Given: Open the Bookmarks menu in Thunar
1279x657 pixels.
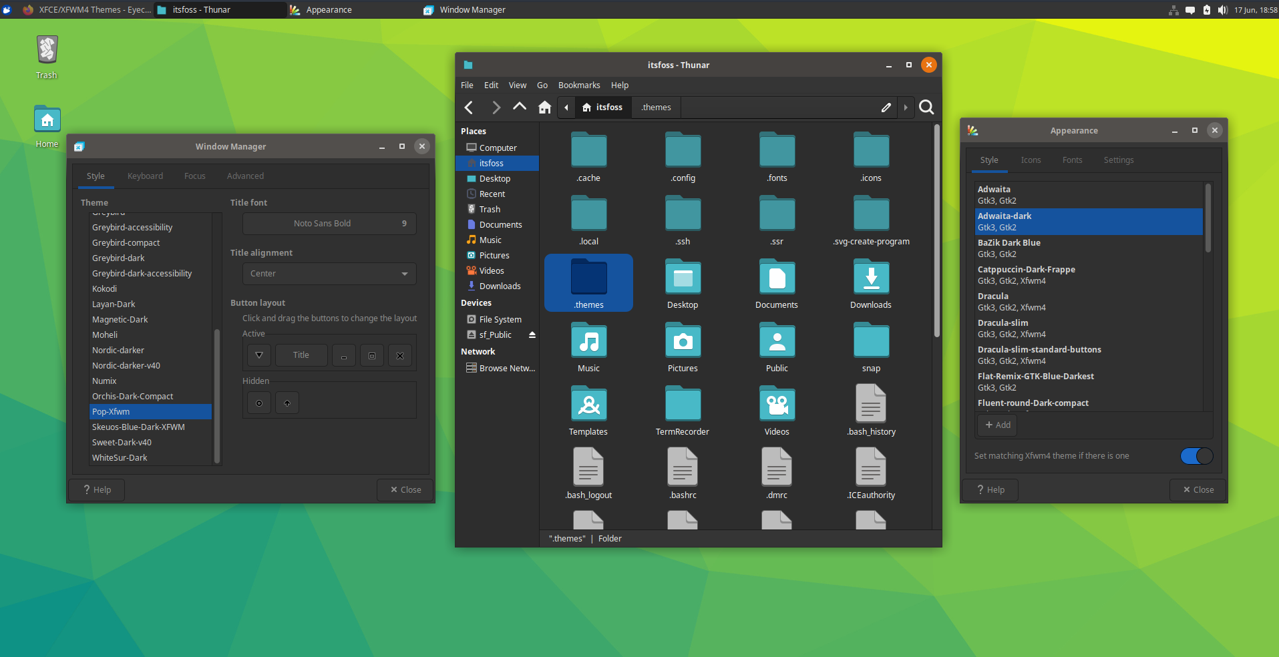Looking at the screenshot, I should click(578, 85).
